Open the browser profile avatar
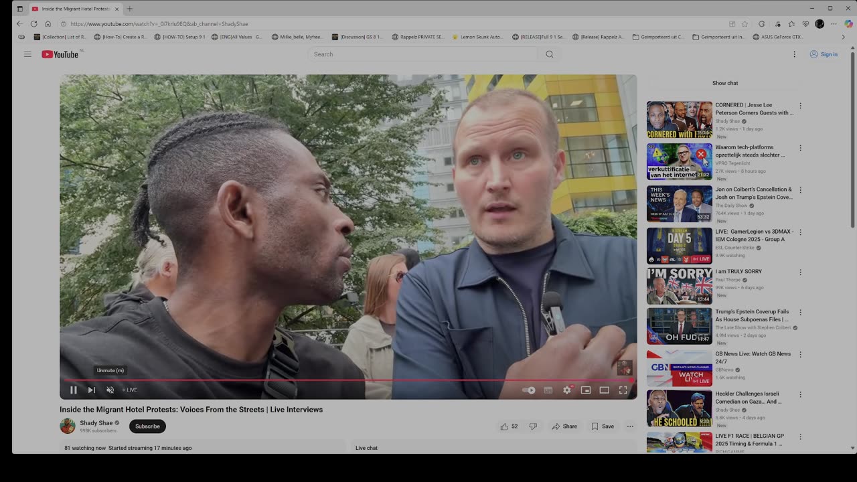 820,24
